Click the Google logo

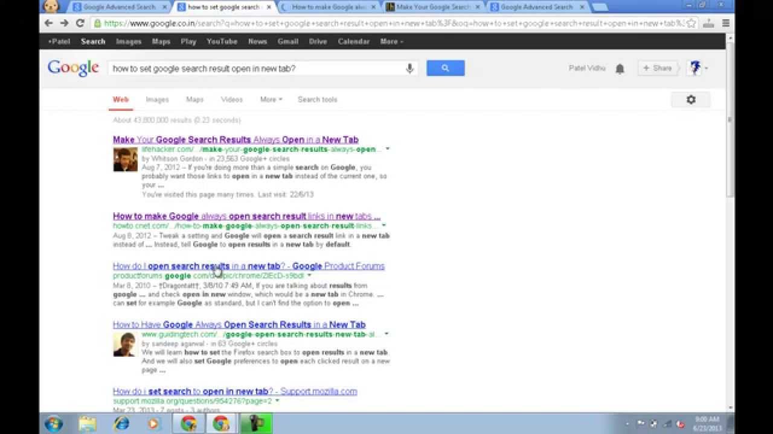pos(73,68)
